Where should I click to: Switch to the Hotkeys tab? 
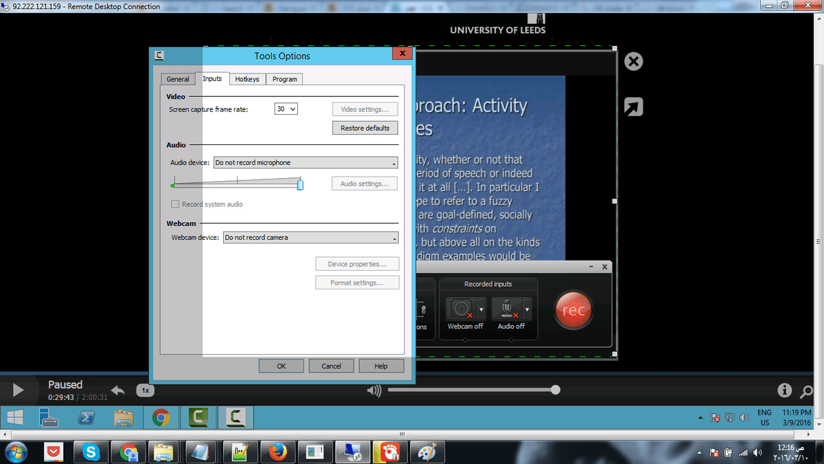click(x=247, y=79)
